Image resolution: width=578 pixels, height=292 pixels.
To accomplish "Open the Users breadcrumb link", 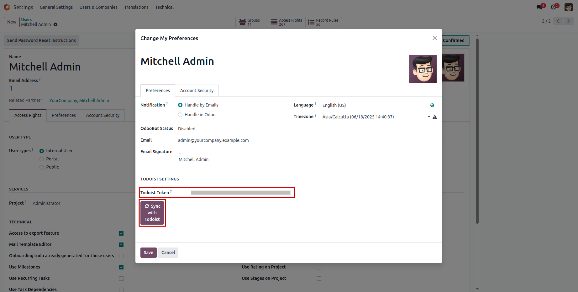I will [26, 20].
